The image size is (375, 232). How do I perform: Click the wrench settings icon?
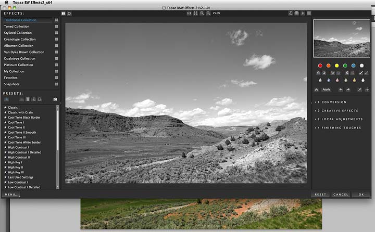pos(359,89)
